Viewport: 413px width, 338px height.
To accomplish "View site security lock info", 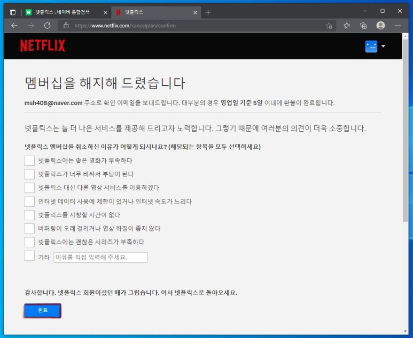I will [x=66, y=26].
